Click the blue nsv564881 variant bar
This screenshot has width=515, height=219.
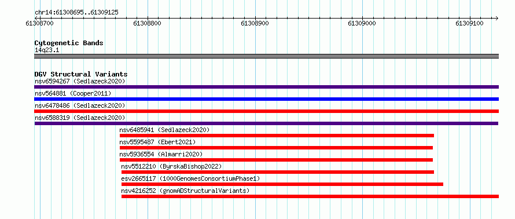(x=266, y=99)
